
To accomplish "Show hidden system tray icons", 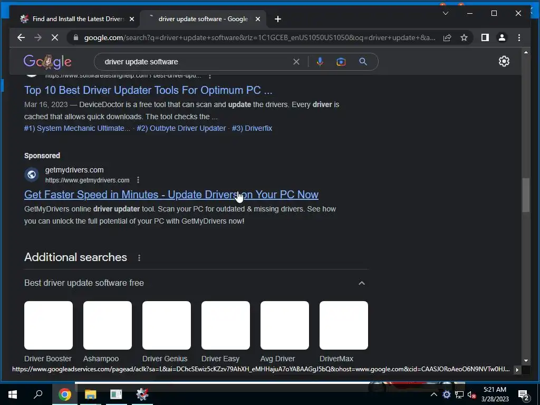I will 434,394.
